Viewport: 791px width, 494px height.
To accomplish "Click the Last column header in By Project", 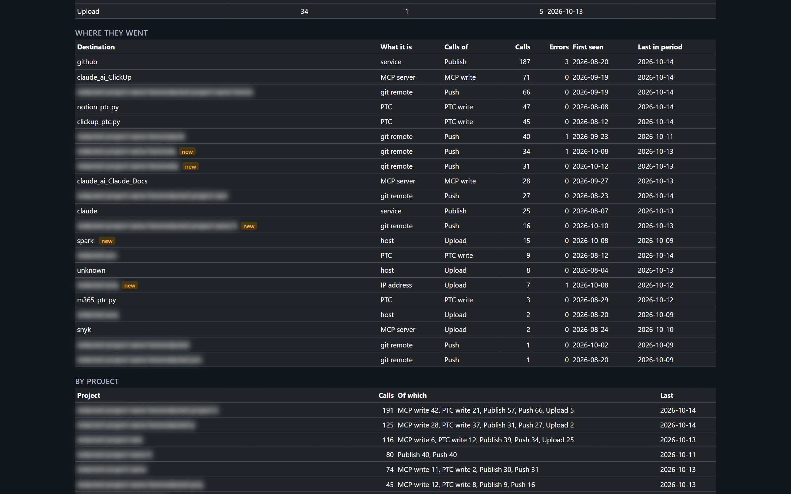I will pos(666,396).
